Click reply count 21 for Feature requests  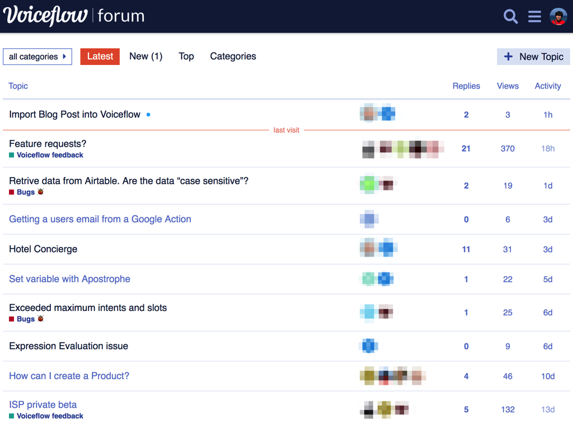(x=466, y=148)
